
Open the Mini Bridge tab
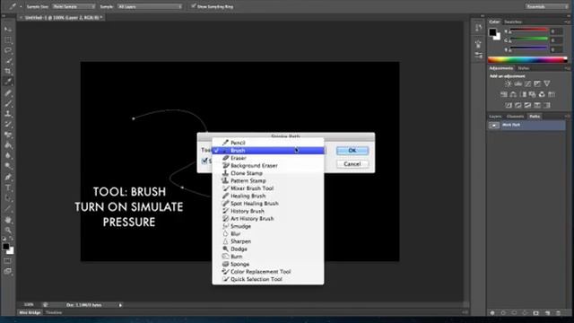coord(30,313)
